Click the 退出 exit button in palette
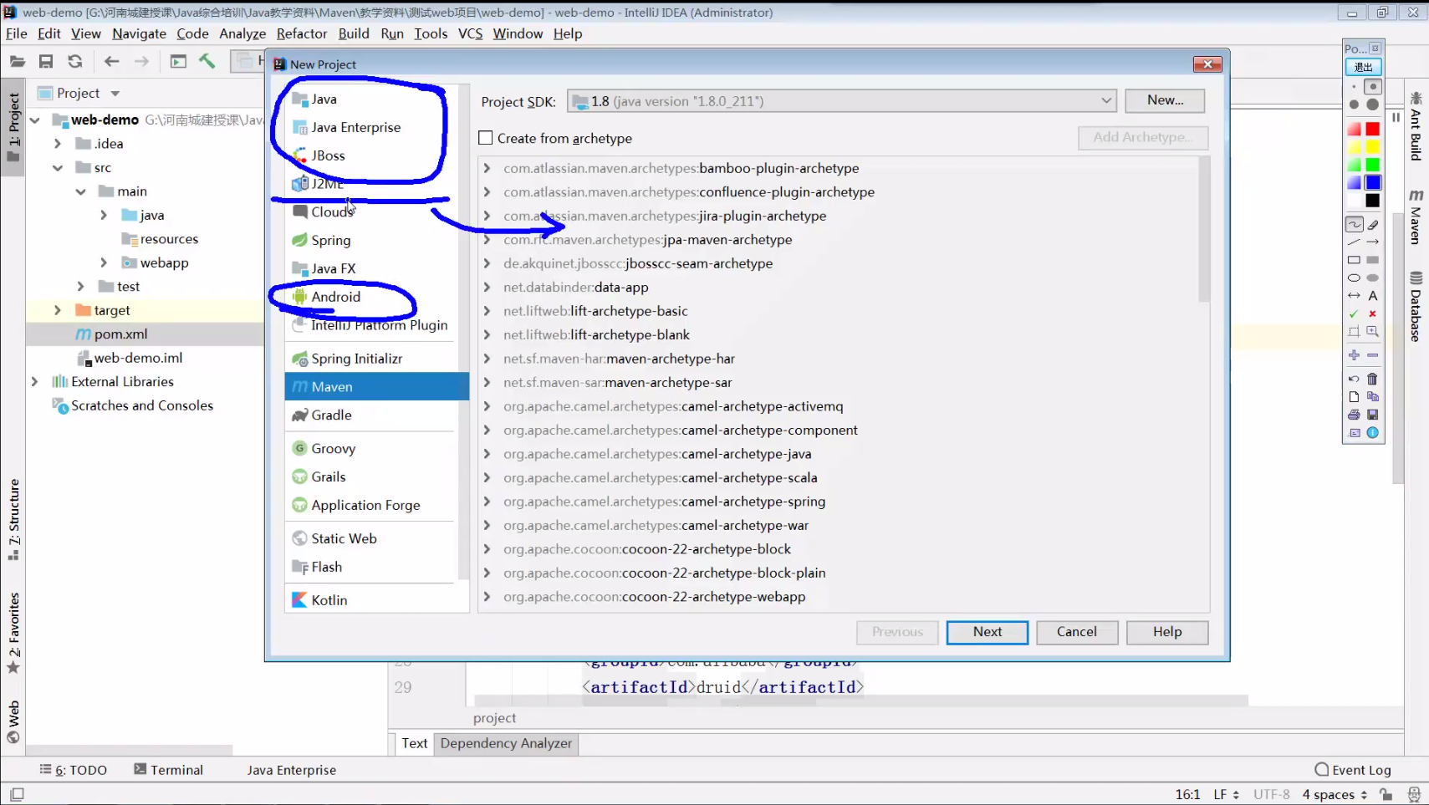1429x805 pixels. pos(1363,67)
